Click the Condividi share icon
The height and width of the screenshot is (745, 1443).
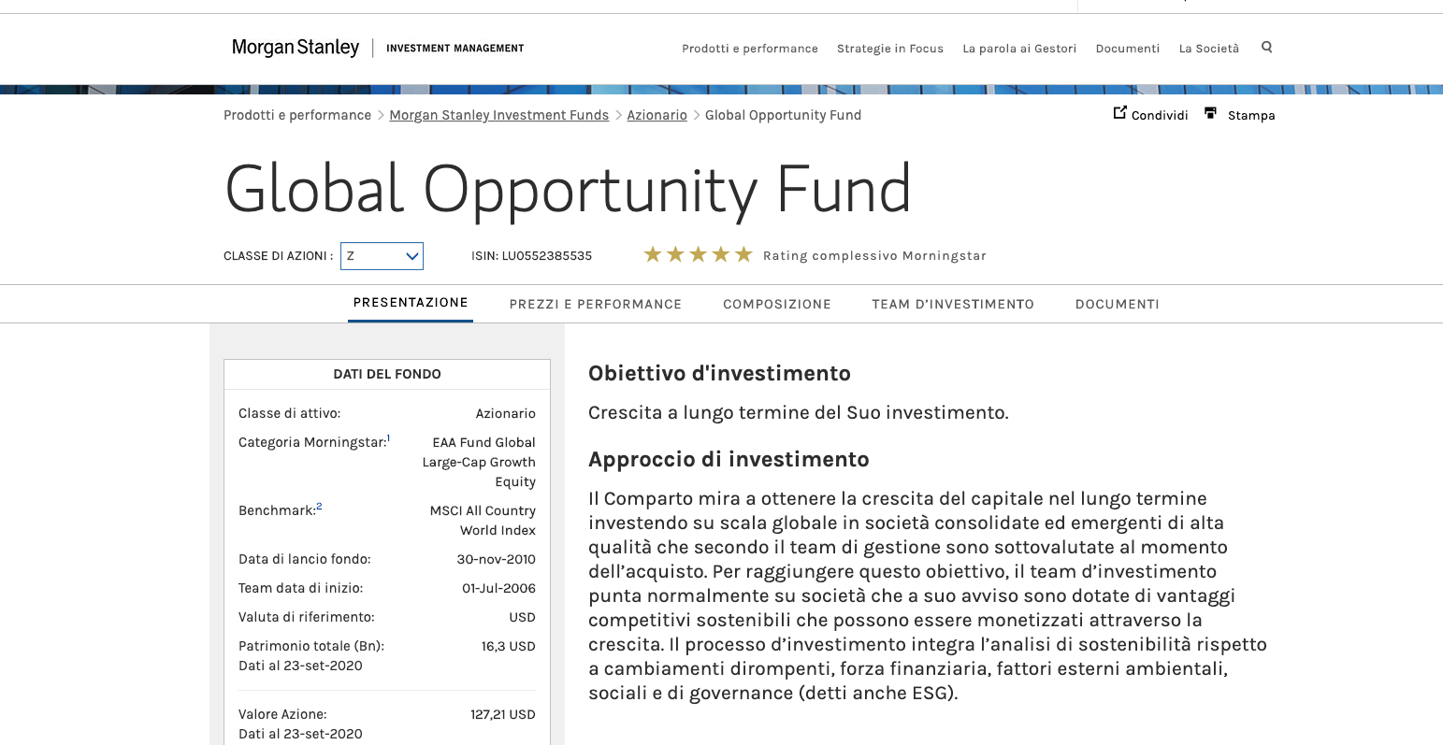1119,113
